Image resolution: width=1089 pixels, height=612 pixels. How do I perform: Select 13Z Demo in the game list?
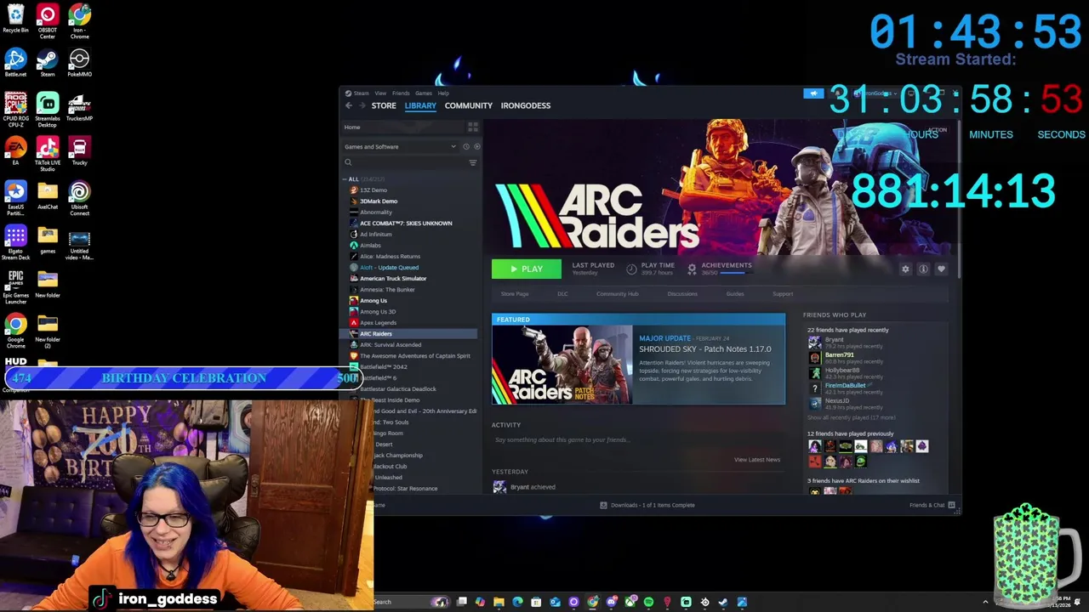[x=373, y=190]
